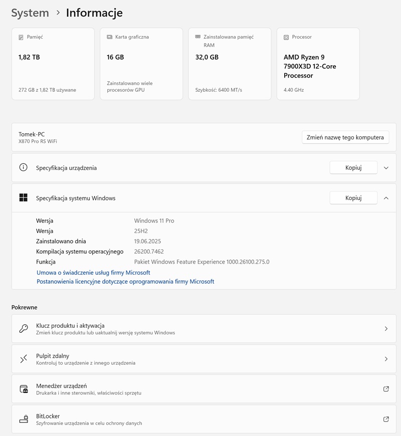Click the Karta graficzna card icon
The height and width of the screenshot is (436, 401).
click(x=109, y=37)
